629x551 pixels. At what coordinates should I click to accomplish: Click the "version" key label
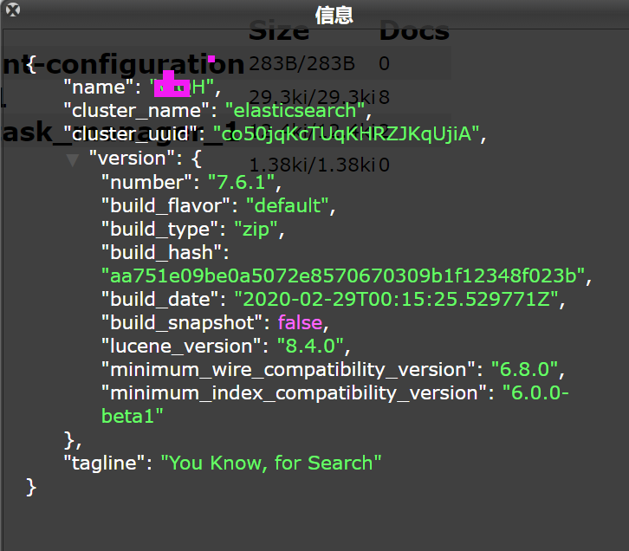tap(131, 159)
